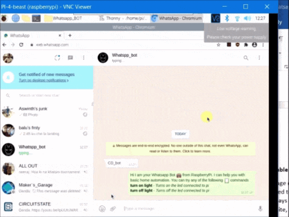Search within the Whatspp_bot conversation

click(246, 58)
